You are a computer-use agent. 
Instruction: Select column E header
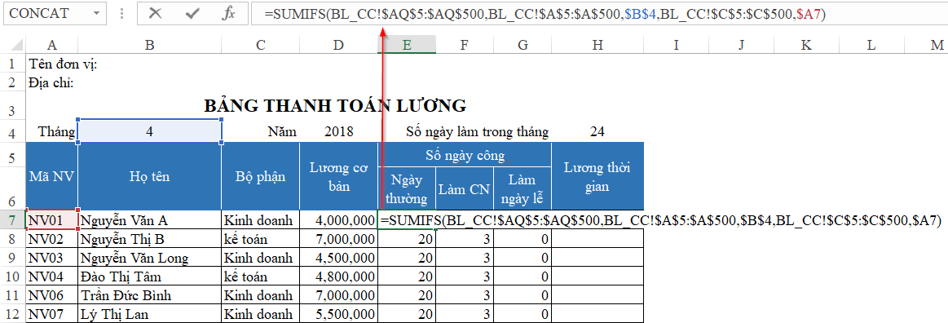(407, 45)
